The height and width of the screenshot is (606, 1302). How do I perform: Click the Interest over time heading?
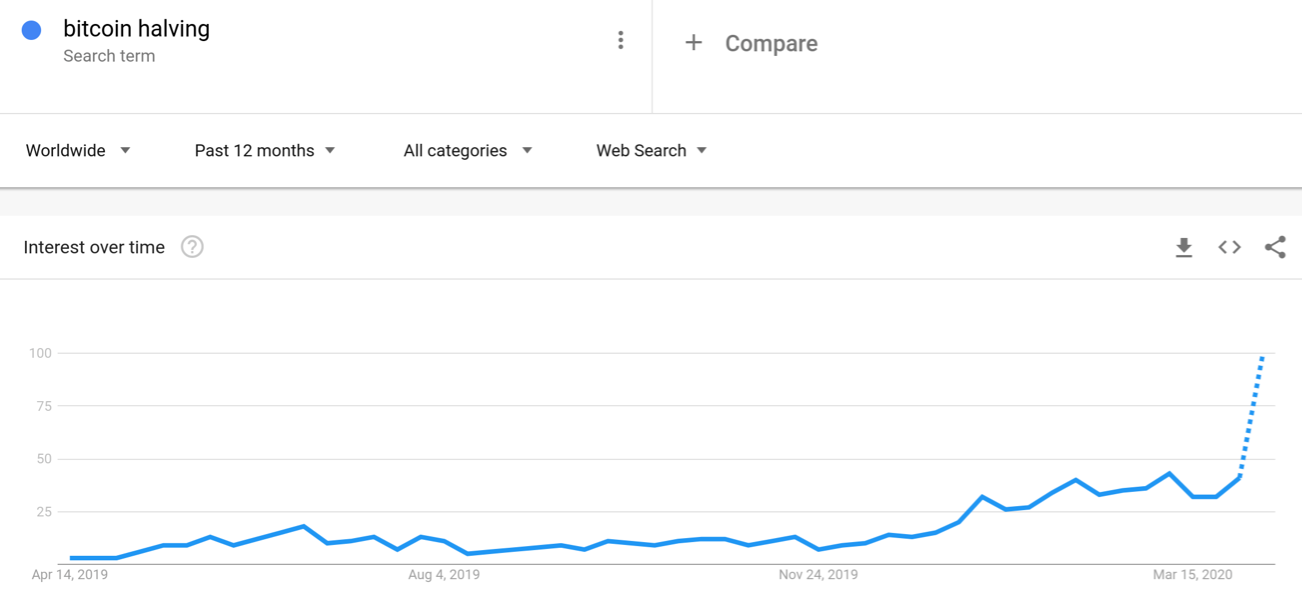94,247
